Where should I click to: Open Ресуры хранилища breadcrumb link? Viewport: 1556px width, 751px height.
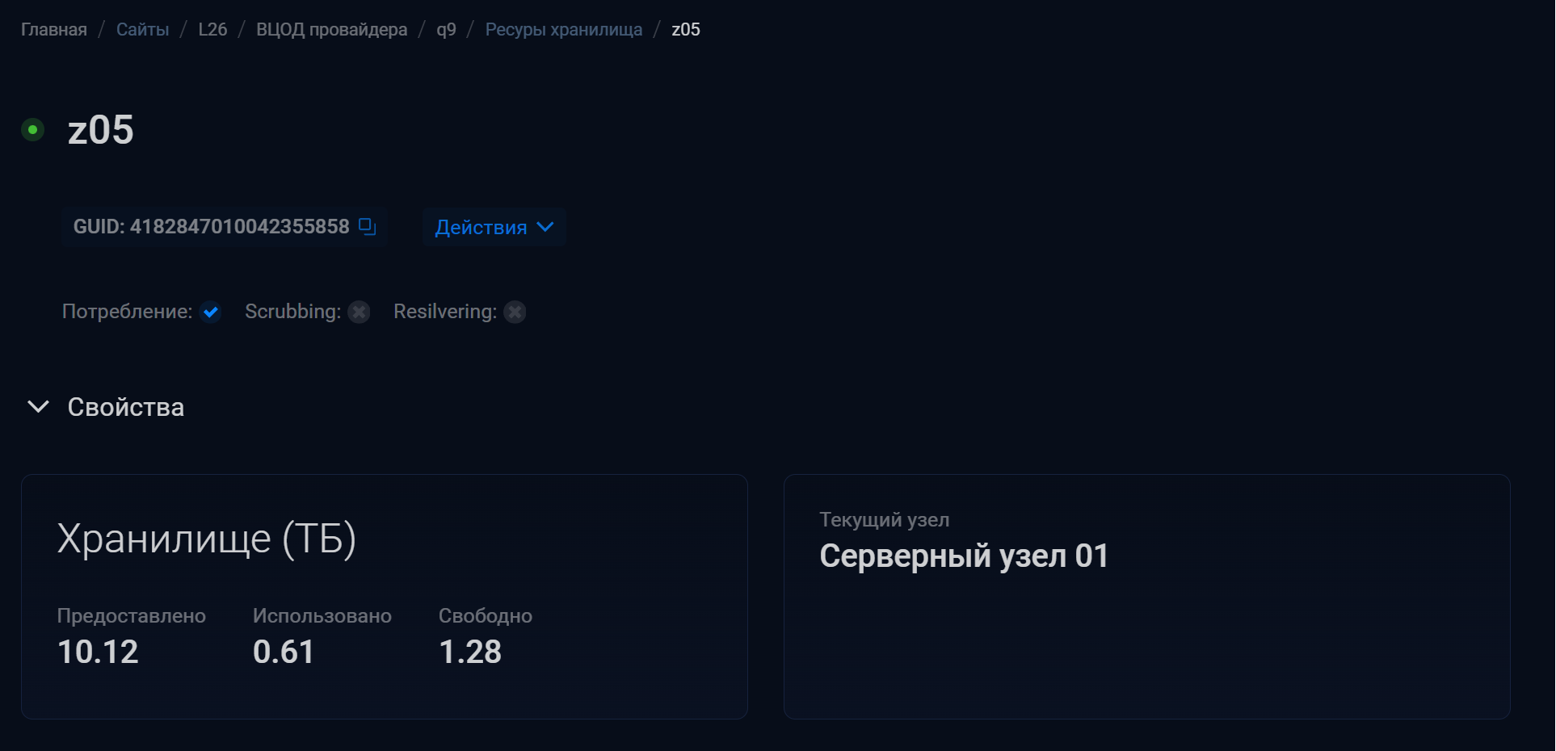(564, 30)
